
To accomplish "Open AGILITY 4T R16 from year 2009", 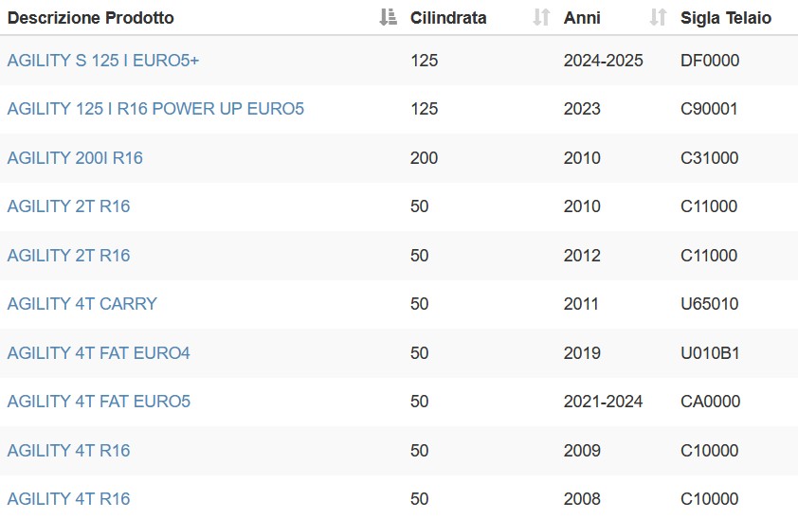I will point(68,451).
